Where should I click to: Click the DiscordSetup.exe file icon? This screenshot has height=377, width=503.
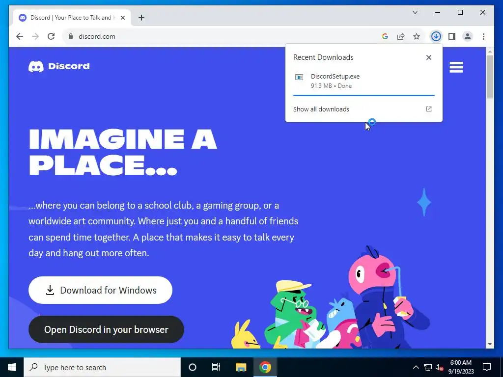(x=299, y=77)
